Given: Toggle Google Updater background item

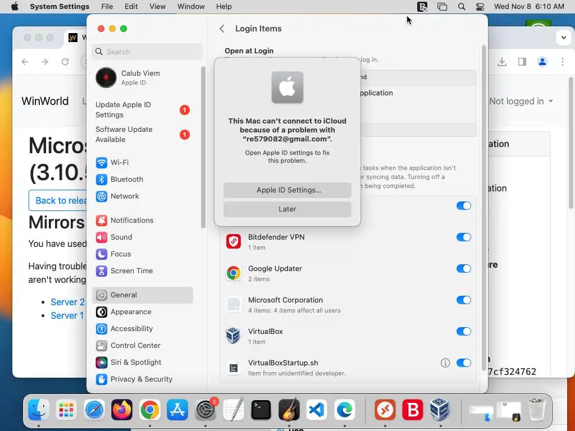Looking at the screenshot, I should [x=463, y=269].
